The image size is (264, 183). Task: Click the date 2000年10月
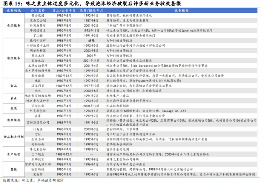(91, 106)
